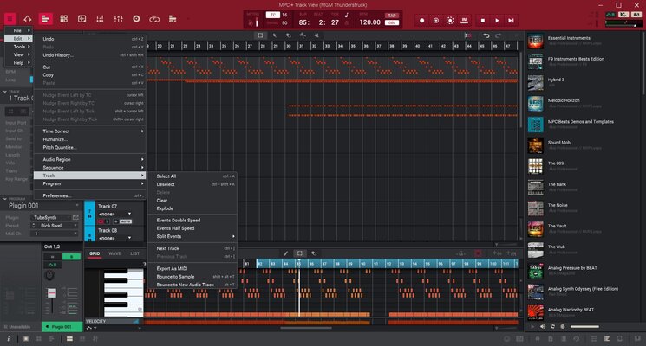Open the TubeSynth plugin dropdown

pyautogui.click(x=50, y=217)
